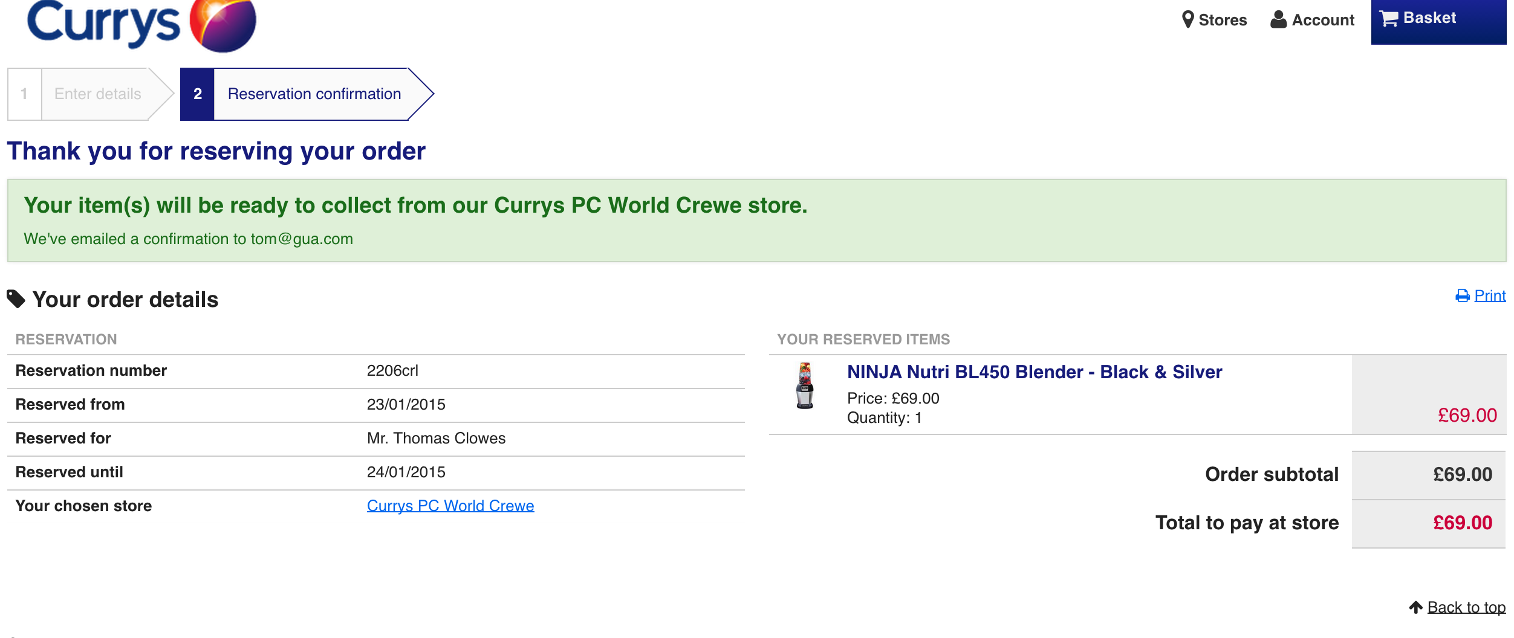The image size is (1514, 638).
Task: Click the Print link
Action: point(1490,295)
